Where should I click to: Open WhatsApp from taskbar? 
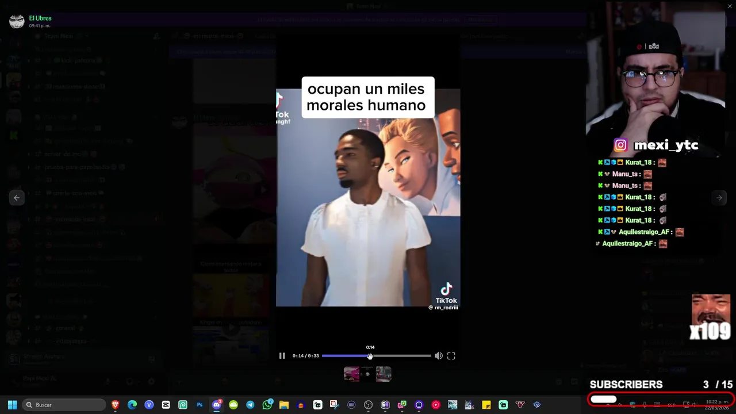(267, 405)
